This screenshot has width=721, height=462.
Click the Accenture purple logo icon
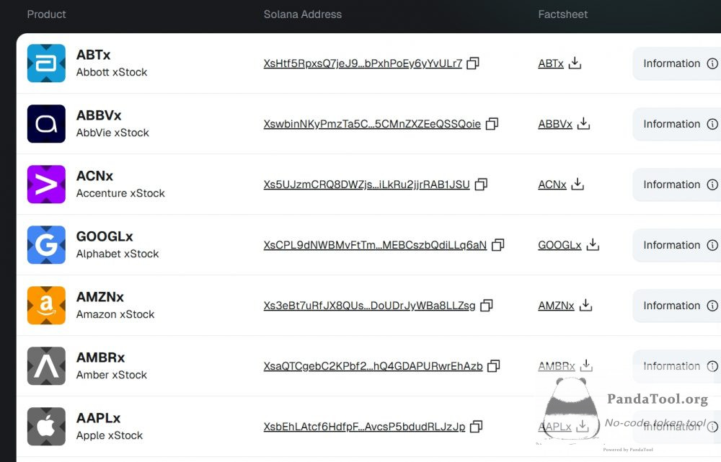click(46, 185)
